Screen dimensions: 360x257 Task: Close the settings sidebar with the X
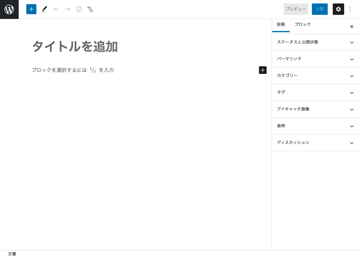352,26
